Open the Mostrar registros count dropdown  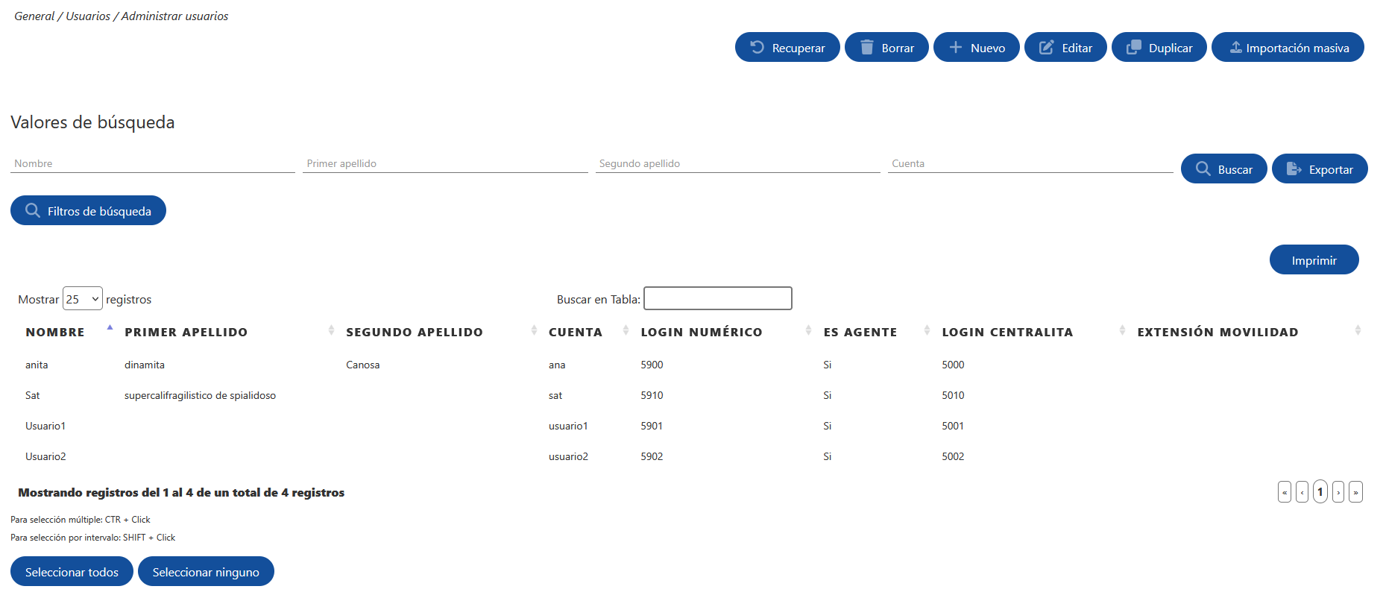pos(83,298)
